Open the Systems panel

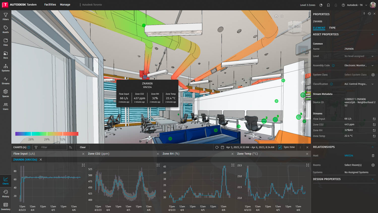(x=6, y=68)
